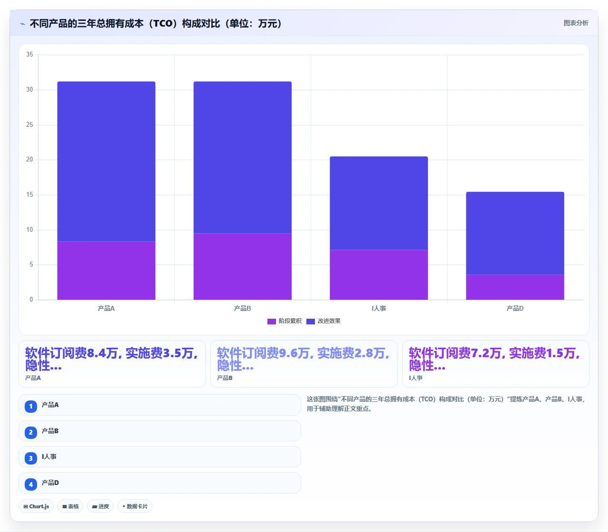Toggle the 阶段累积 legend swatch

tap(272, 322)
